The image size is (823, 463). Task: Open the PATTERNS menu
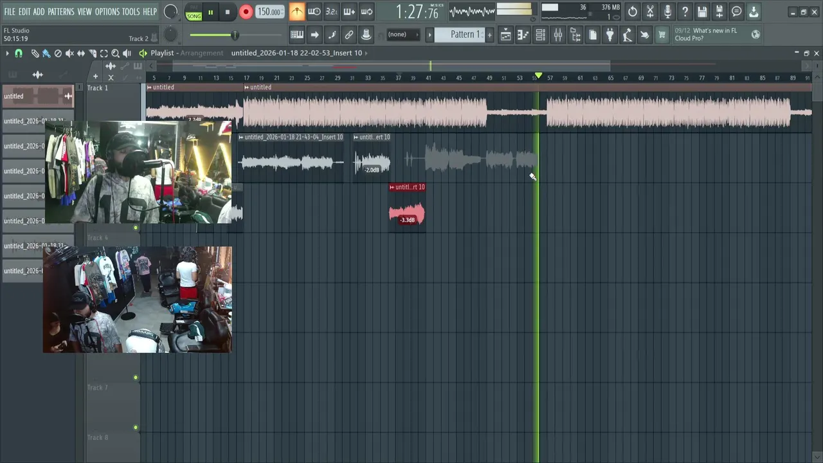(60, 12)
